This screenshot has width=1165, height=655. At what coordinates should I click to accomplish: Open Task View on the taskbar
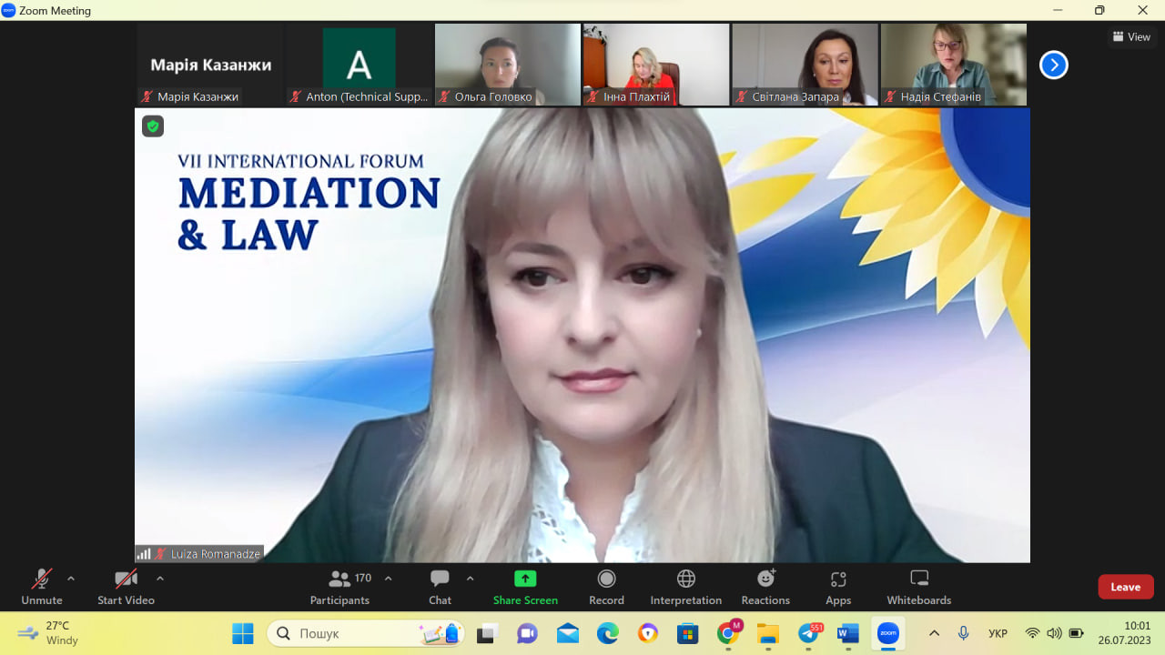coord(487,633)
